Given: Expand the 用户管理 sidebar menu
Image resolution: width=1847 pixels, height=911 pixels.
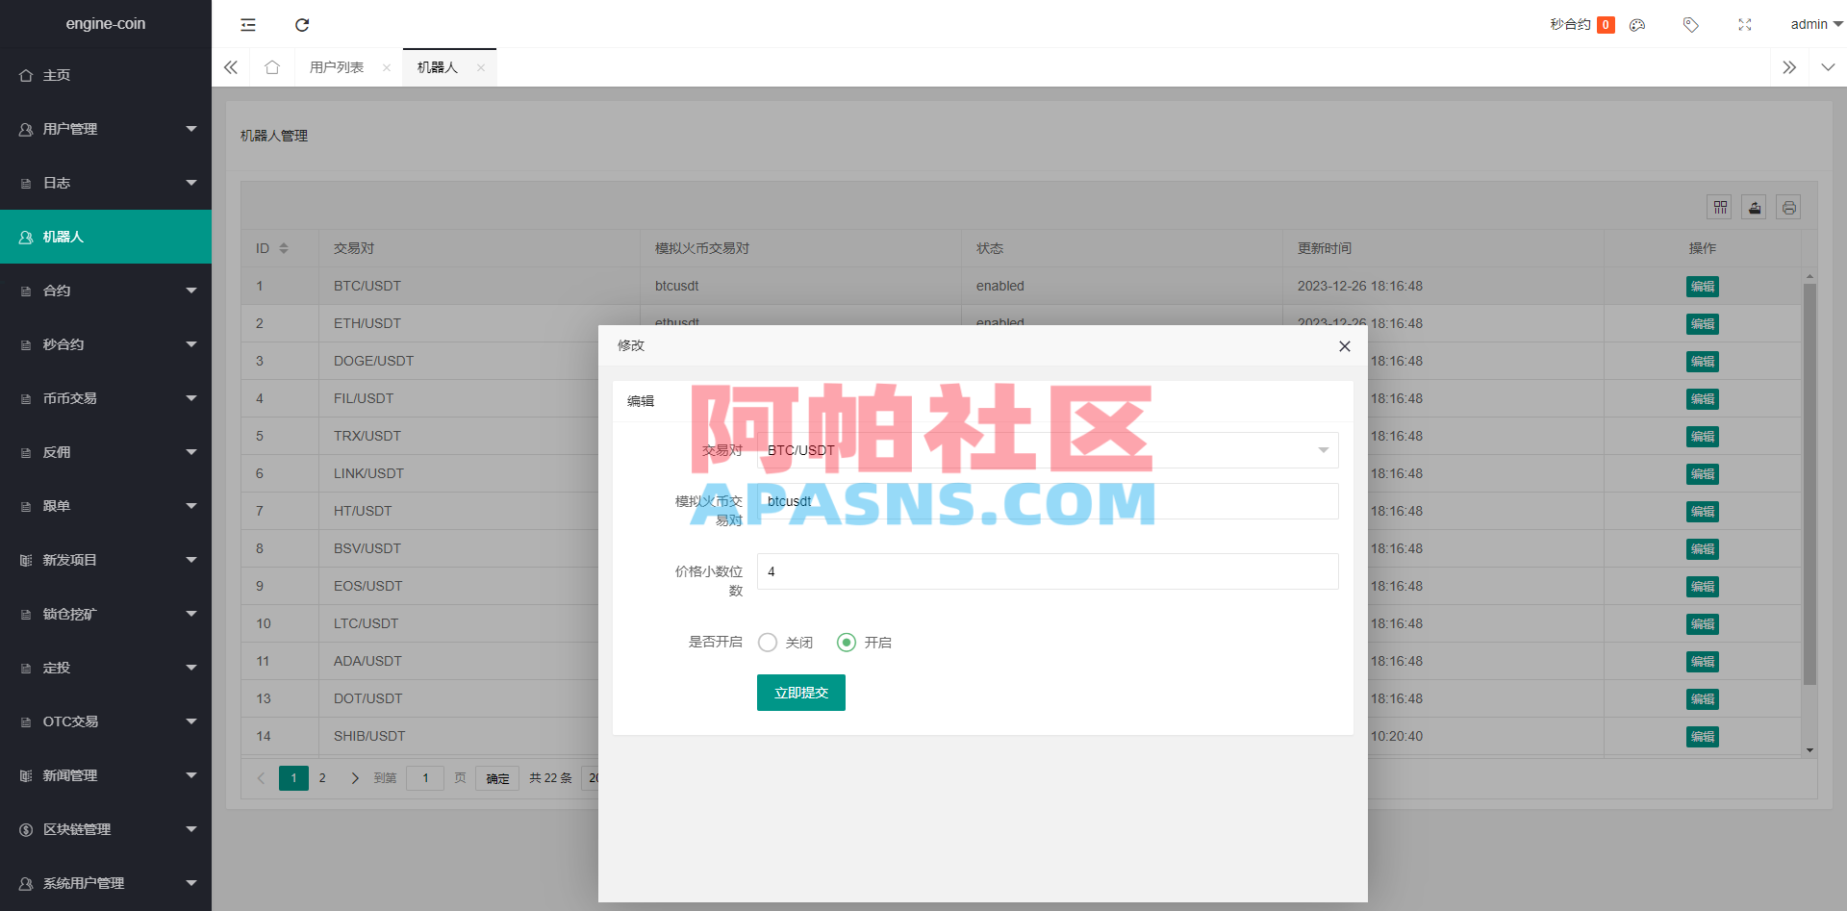Looking at the screenshot, I should pos(106,128).
